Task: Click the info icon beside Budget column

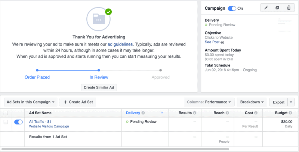Action: tap(290, 113)
